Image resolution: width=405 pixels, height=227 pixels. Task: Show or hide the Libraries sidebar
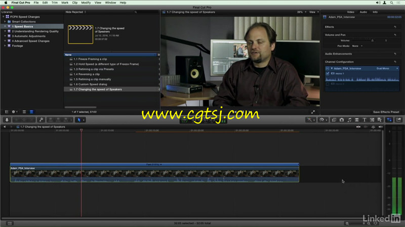coord(7,112)
